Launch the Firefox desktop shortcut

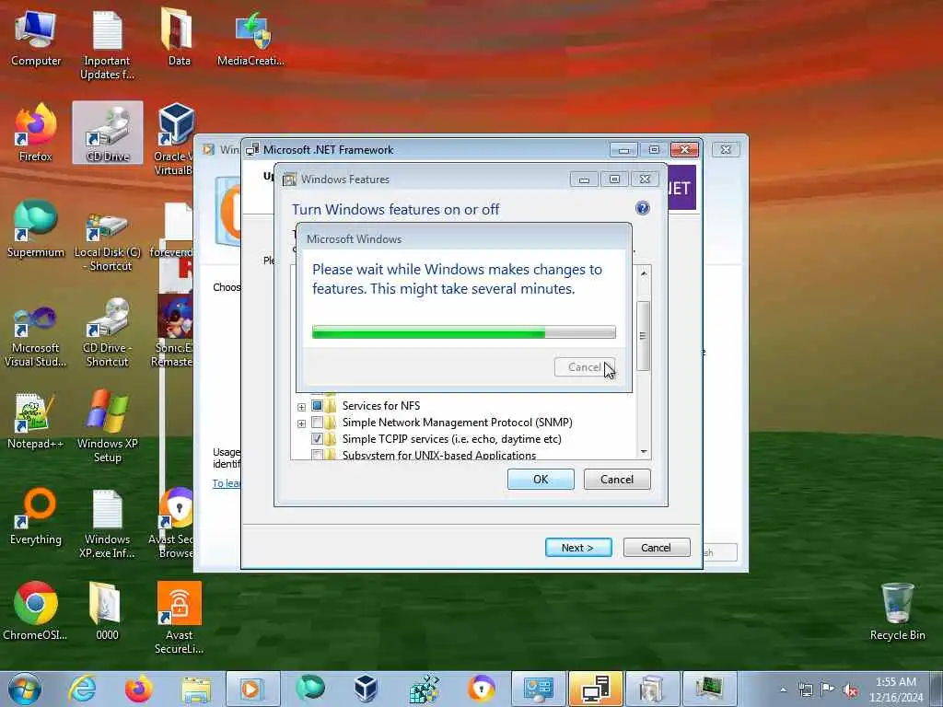(36, 133)
